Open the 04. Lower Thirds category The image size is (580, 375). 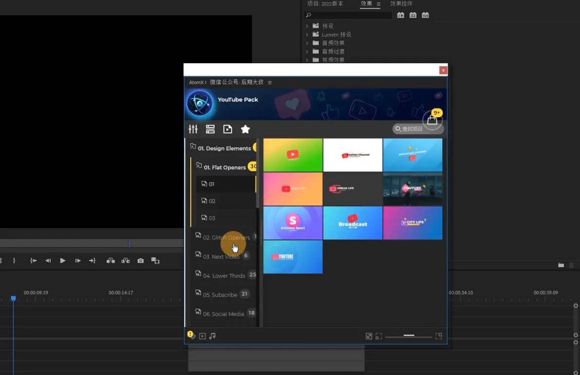(223, 276)
